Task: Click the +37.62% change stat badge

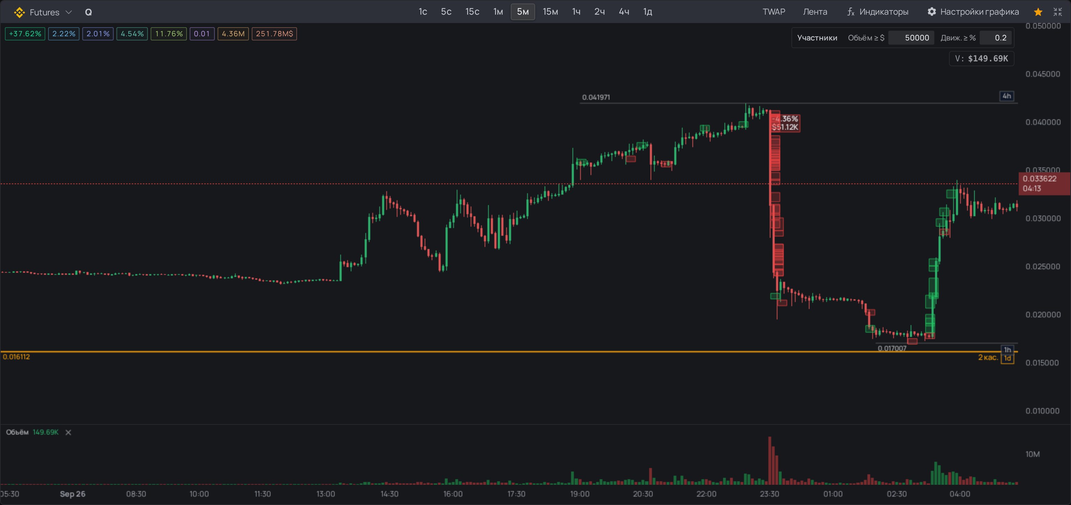Action: point(25,34)
